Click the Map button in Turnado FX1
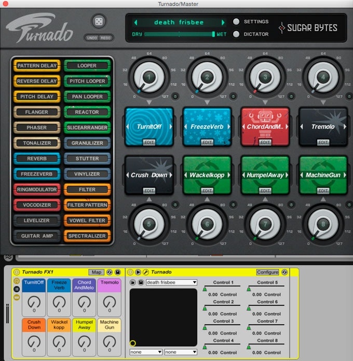Image resolution: width=353 pixels, height=361 pixels. tap(97, 272)
